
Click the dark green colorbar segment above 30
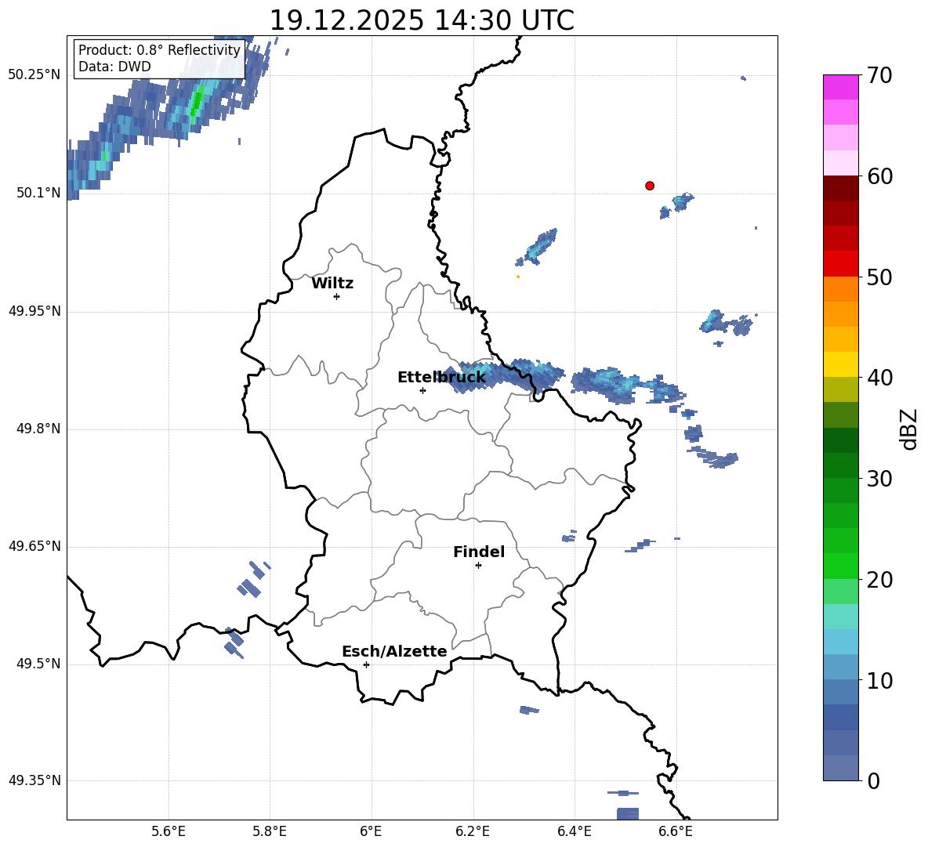tap(840, 465)
